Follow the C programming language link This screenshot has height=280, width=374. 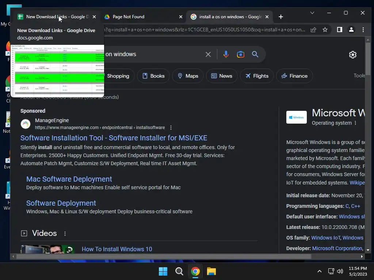tap(347, 206)
